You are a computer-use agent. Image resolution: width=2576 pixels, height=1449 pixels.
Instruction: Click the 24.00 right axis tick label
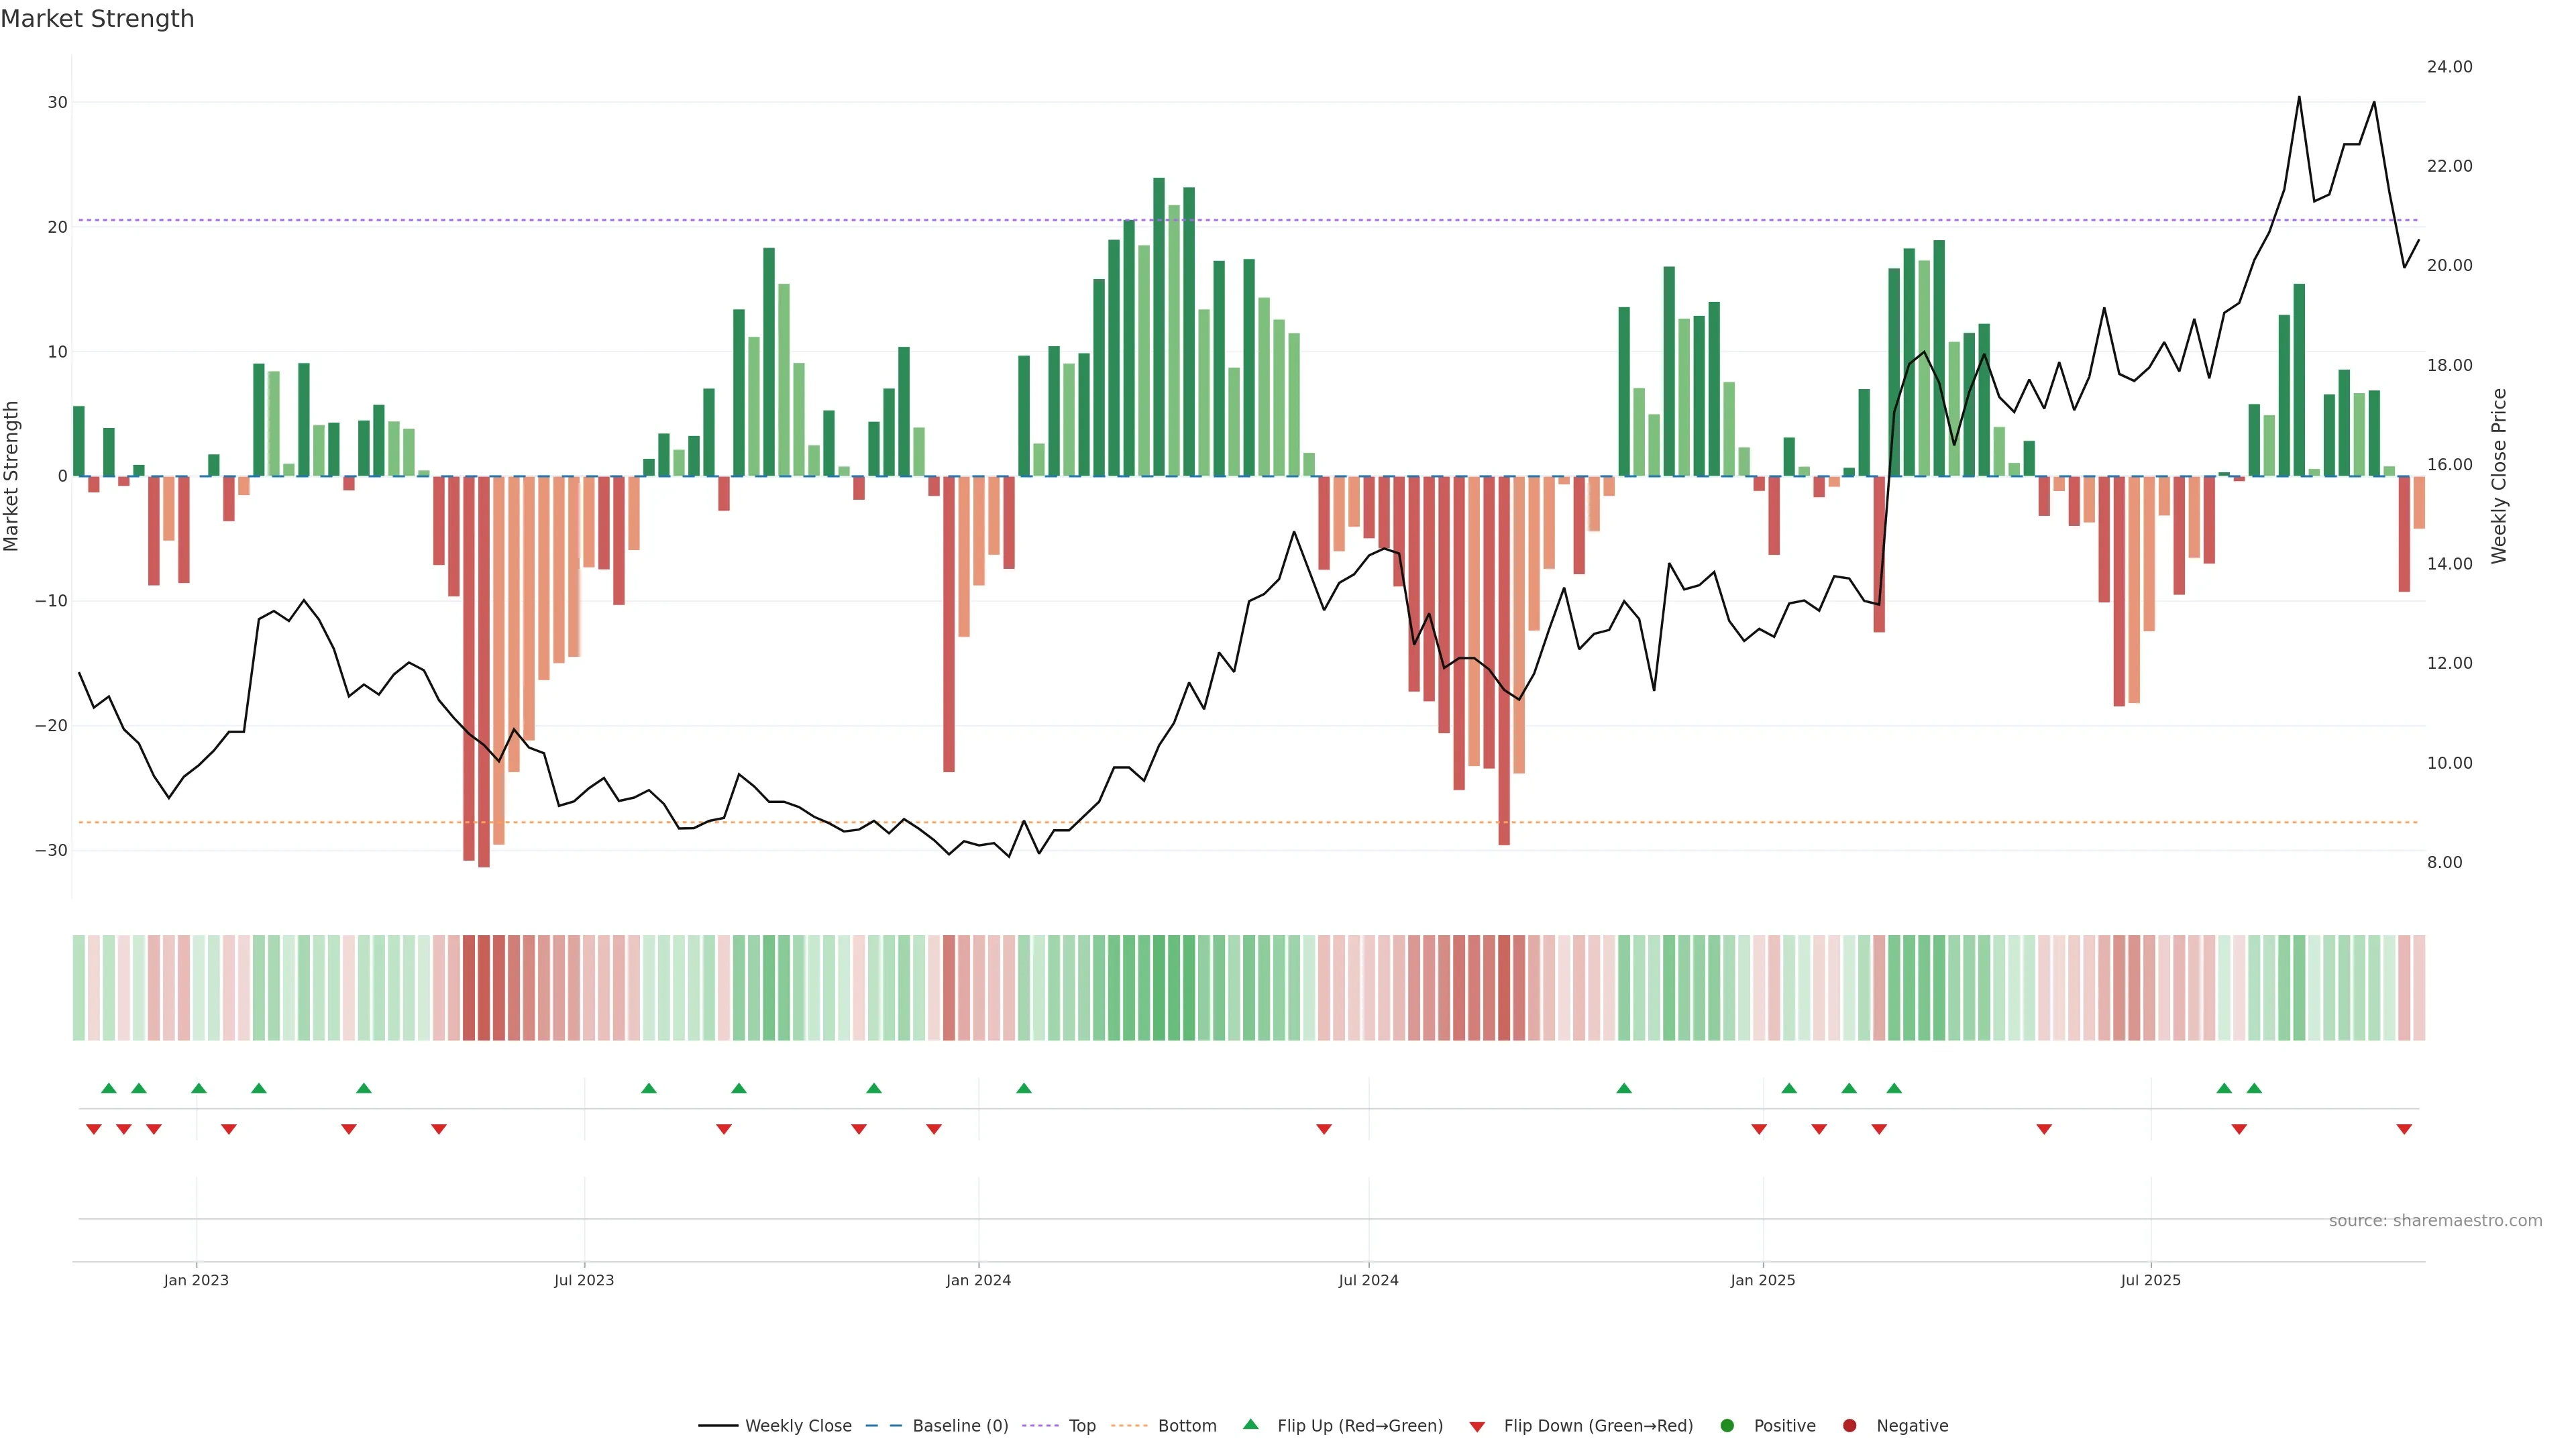click(x=2449, y=67)
